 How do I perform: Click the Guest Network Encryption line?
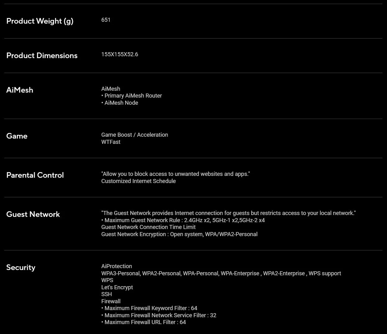click(179, 234)
